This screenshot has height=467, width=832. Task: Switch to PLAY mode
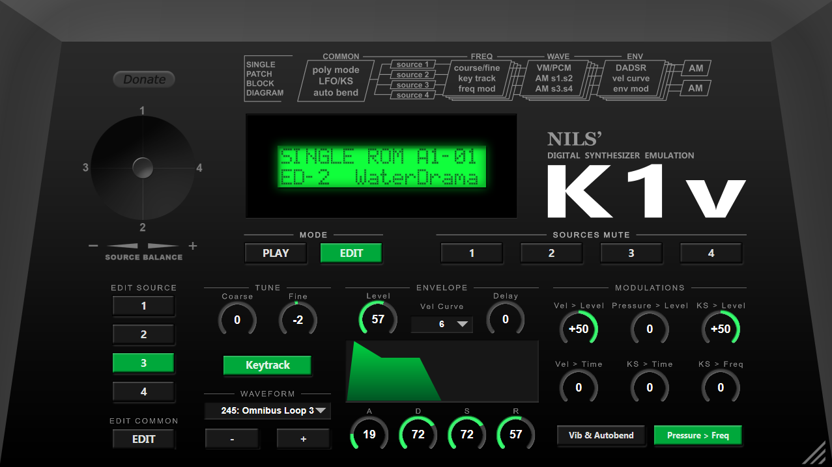[275, 253]
